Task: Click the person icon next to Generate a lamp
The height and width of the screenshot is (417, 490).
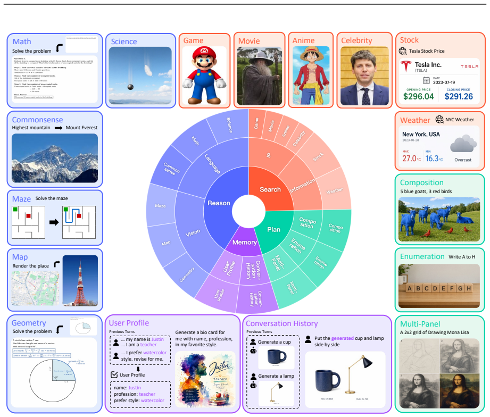Action: [x=253, y=376]
